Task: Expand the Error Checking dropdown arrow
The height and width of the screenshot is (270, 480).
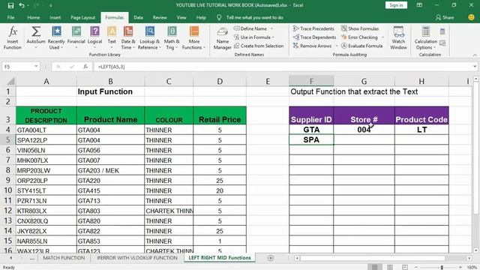Action: [x=382, y=37]
